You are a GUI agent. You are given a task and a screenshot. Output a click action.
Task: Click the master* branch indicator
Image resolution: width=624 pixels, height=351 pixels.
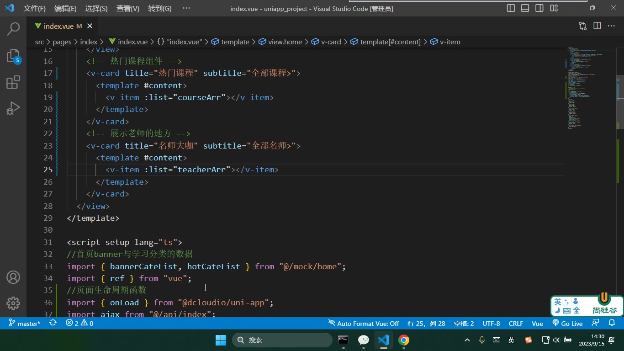24,323
